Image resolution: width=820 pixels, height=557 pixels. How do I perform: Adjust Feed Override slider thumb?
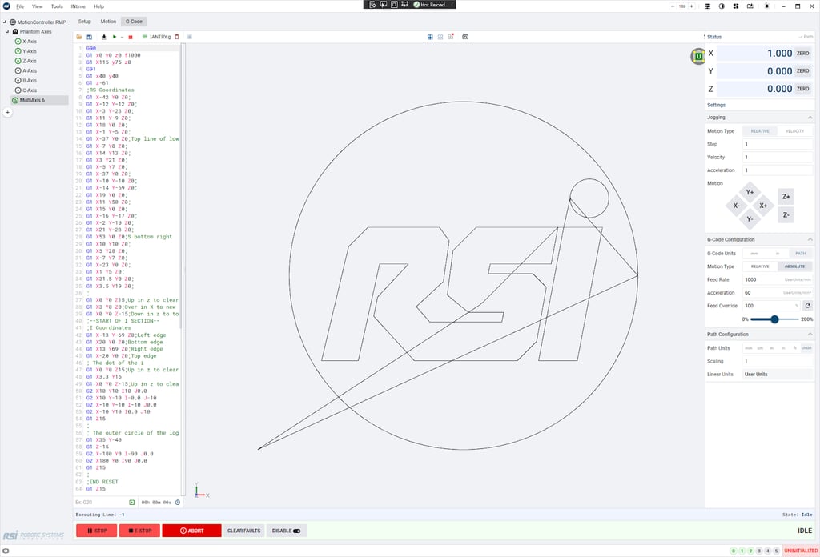[x=774, y=319]
